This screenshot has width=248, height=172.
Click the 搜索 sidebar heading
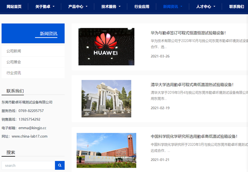[11, 152]
